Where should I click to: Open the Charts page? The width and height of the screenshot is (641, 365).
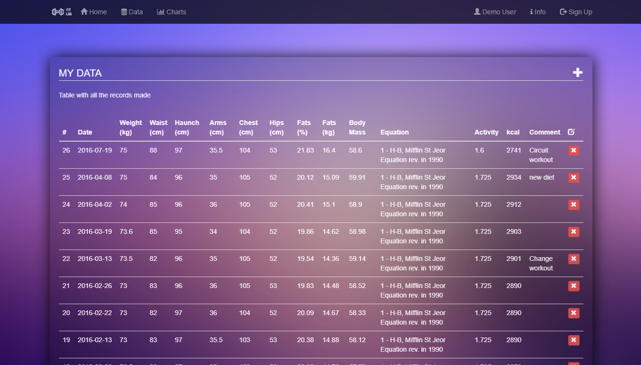pyautogui.click(x=172, y=12)
